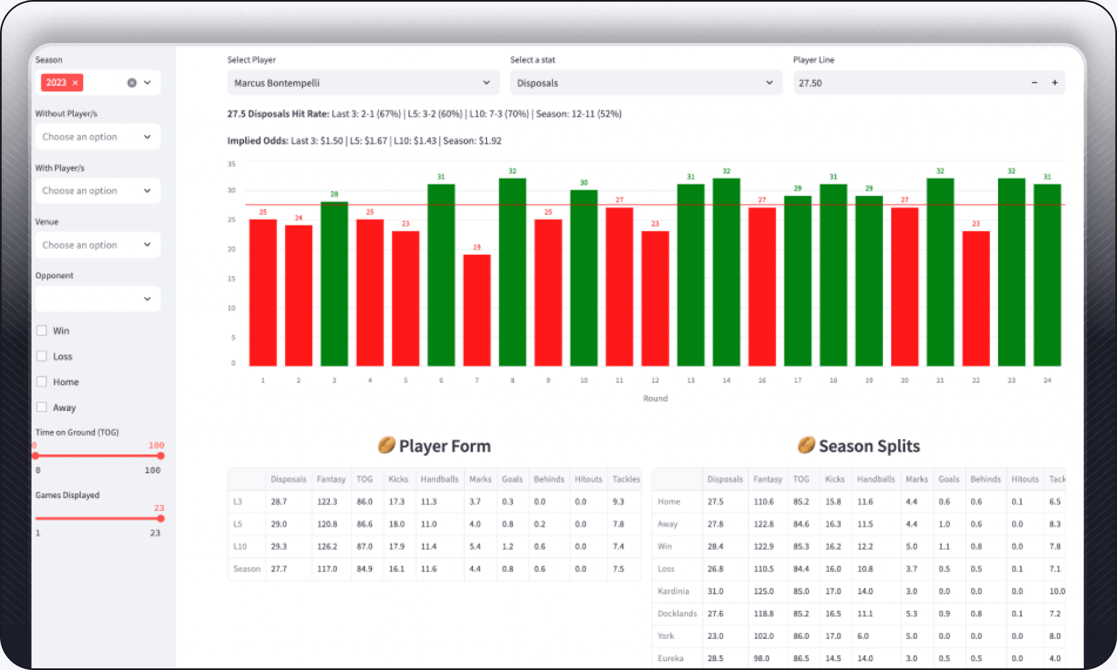Open the Disposals stat dropdown
This screenshot has height=670, width=1117.
point(645,83)
